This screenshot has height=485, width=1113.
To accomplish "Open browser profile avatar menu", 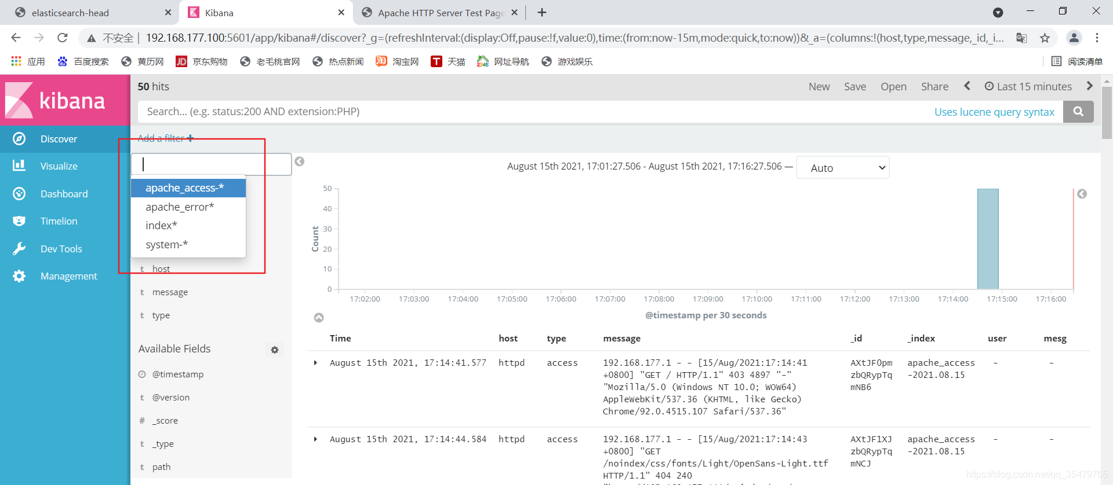I will (1074, 38).
